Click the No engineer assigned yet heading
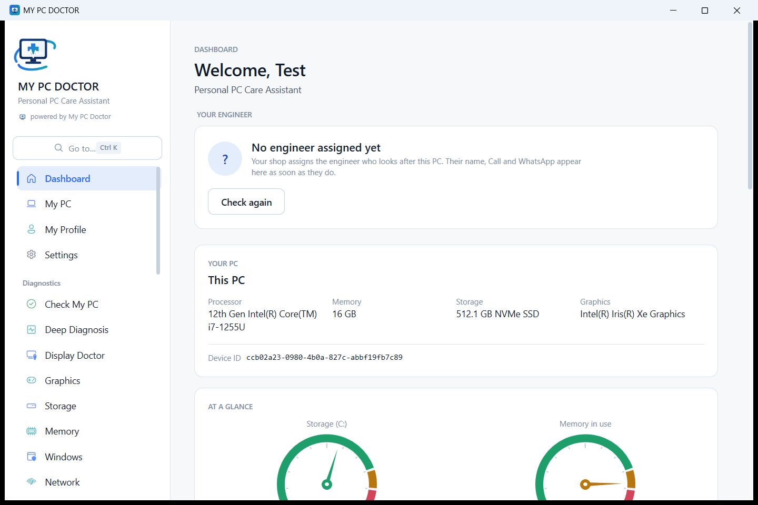 [x=316, y=148]
